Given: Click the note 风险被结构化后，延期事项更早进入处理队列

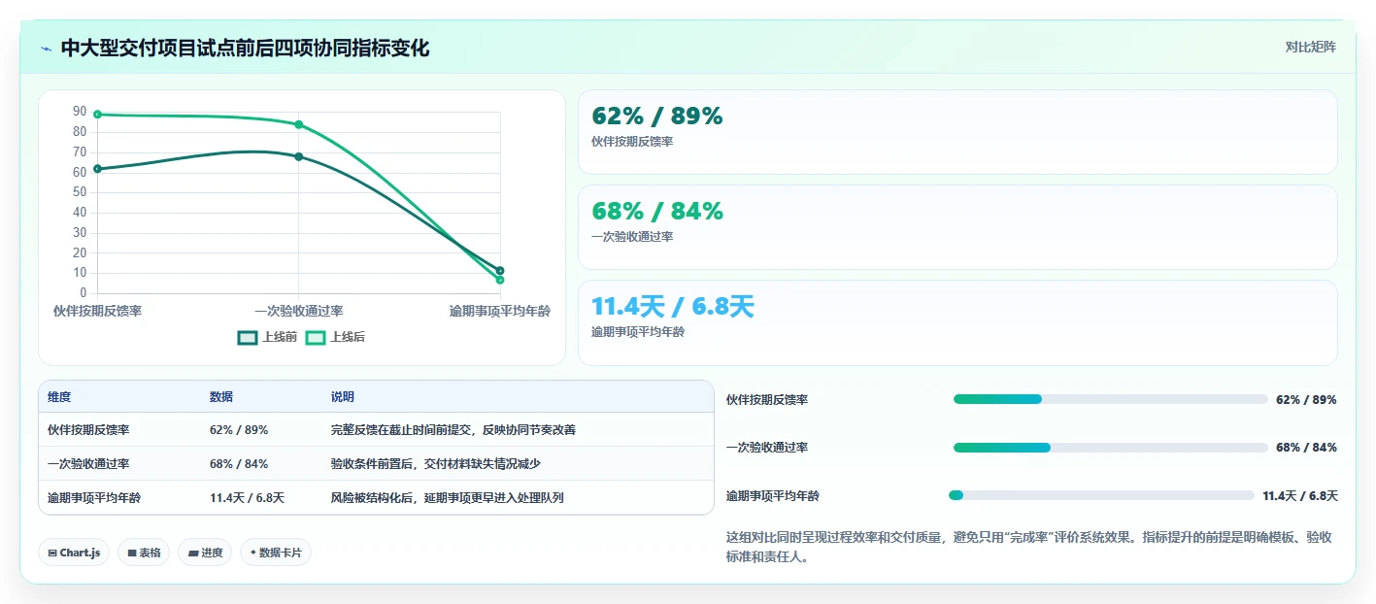Looking at the screenshot, I should pos(448,497).
